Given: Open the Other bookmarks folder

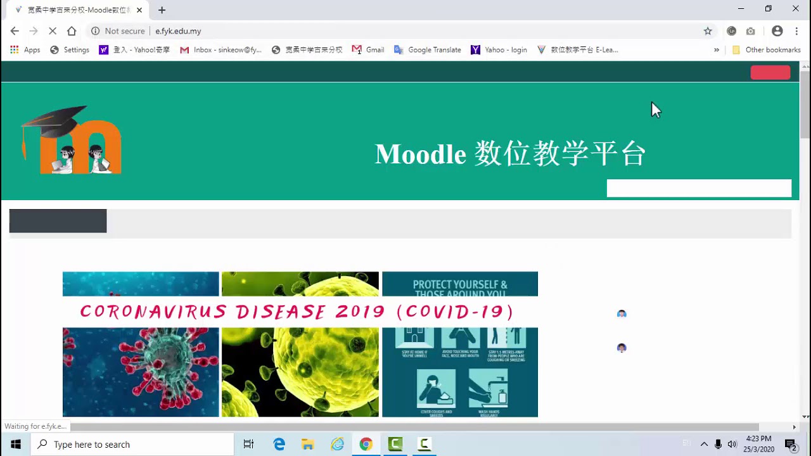Looking at the screenshot, I should (x=766, y=49).
